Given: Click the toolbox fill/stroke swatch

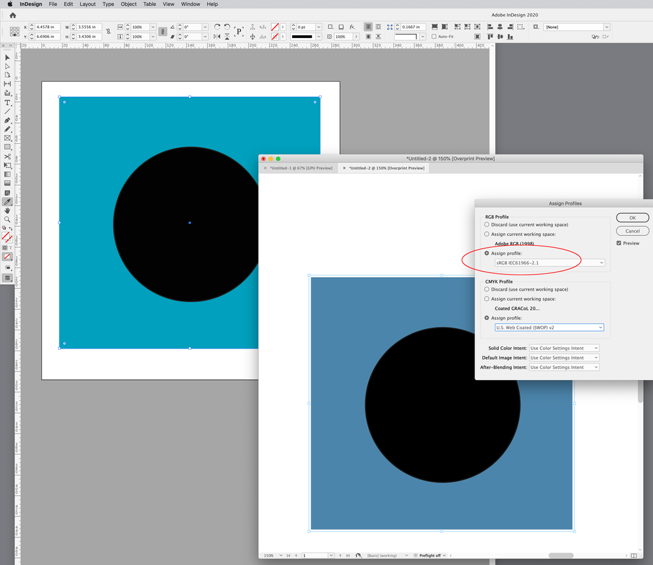Looking at the screenshot, I should (x=6, y=237).
